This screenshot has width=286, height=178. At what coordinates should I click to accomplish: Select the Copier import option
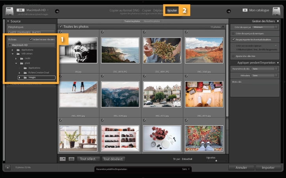click(x=146, y=10)
